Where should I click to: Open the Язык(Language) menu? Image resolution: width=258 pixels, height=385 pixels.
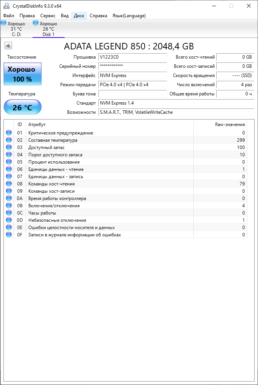[x=129, y=16]
